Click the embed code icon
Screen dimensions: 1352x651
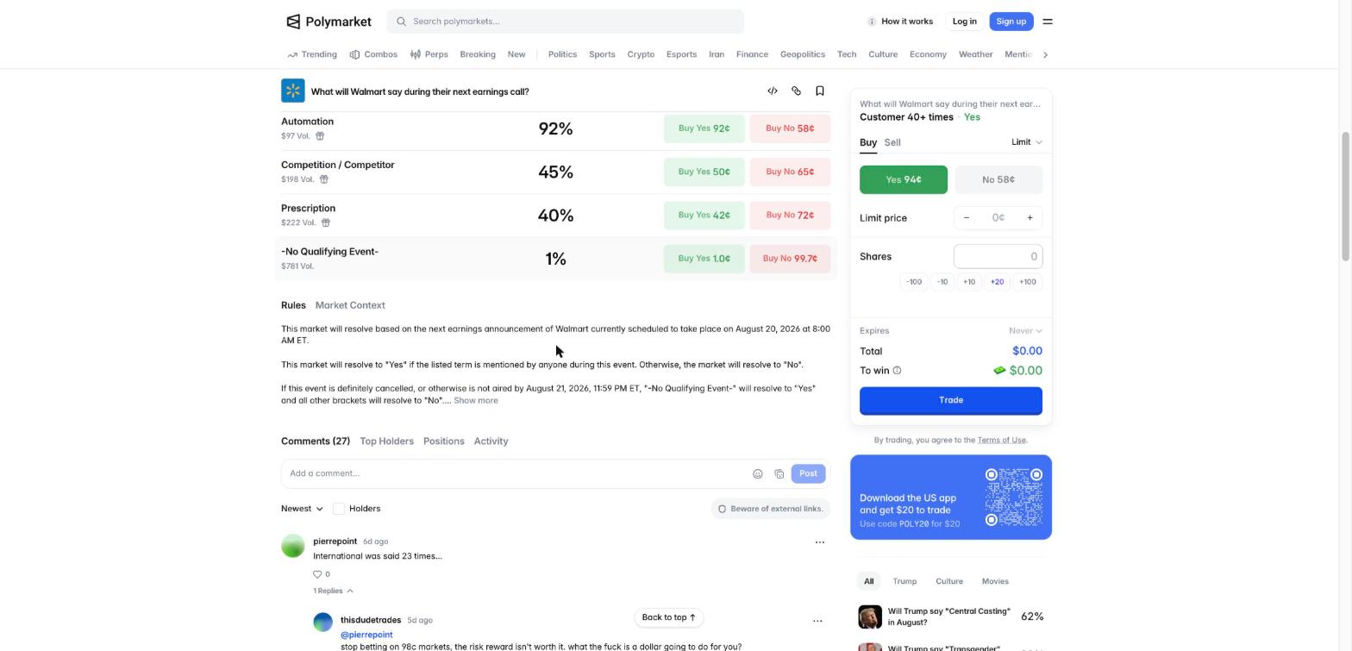tap(773, 91)
